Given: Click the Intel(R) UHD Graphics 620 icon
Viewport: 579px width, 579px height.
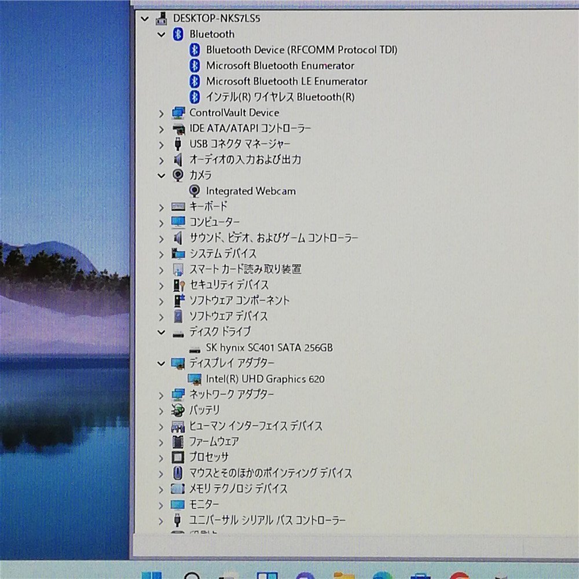Looking at the screenshot, I should 194,379.
